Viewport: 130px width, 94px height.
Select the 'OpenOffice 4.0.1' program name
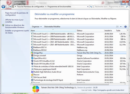[x=40, y=58]
